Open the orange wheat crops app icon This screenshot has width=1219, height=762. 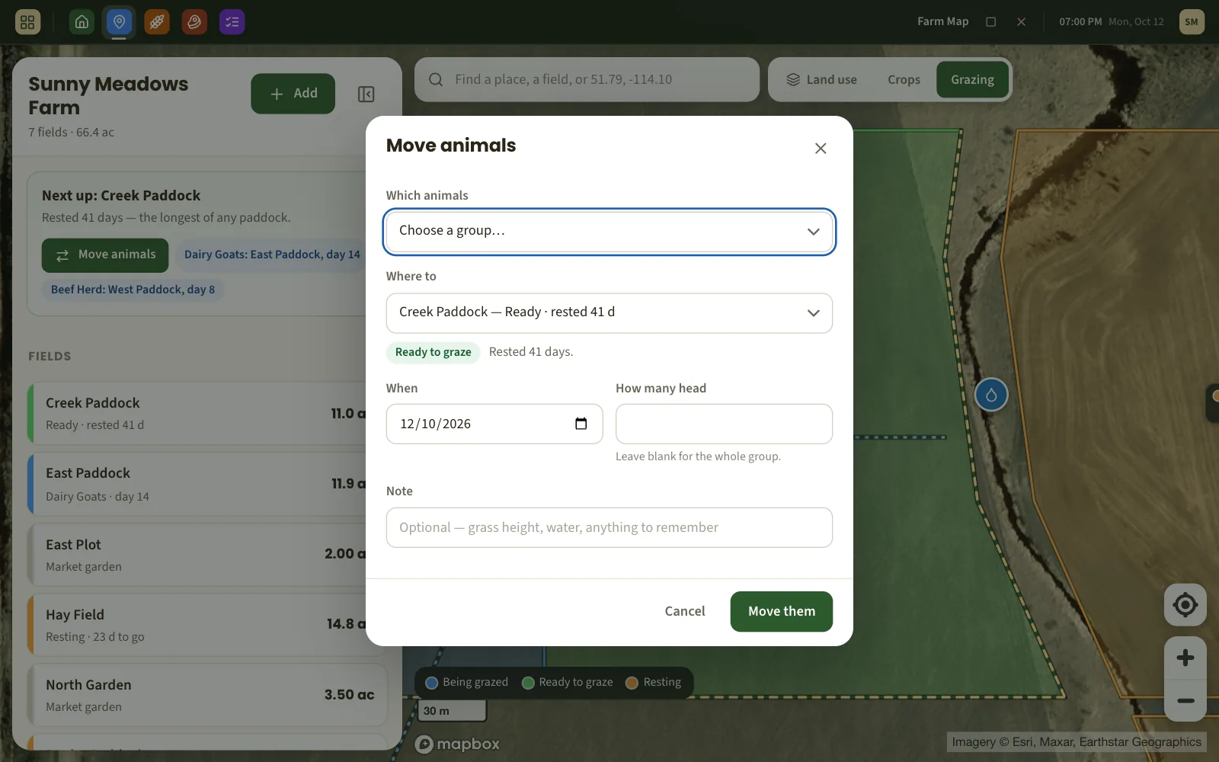coord(157,22)
